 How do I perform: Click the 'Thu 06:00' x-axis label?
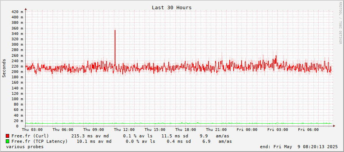(63, 130)
